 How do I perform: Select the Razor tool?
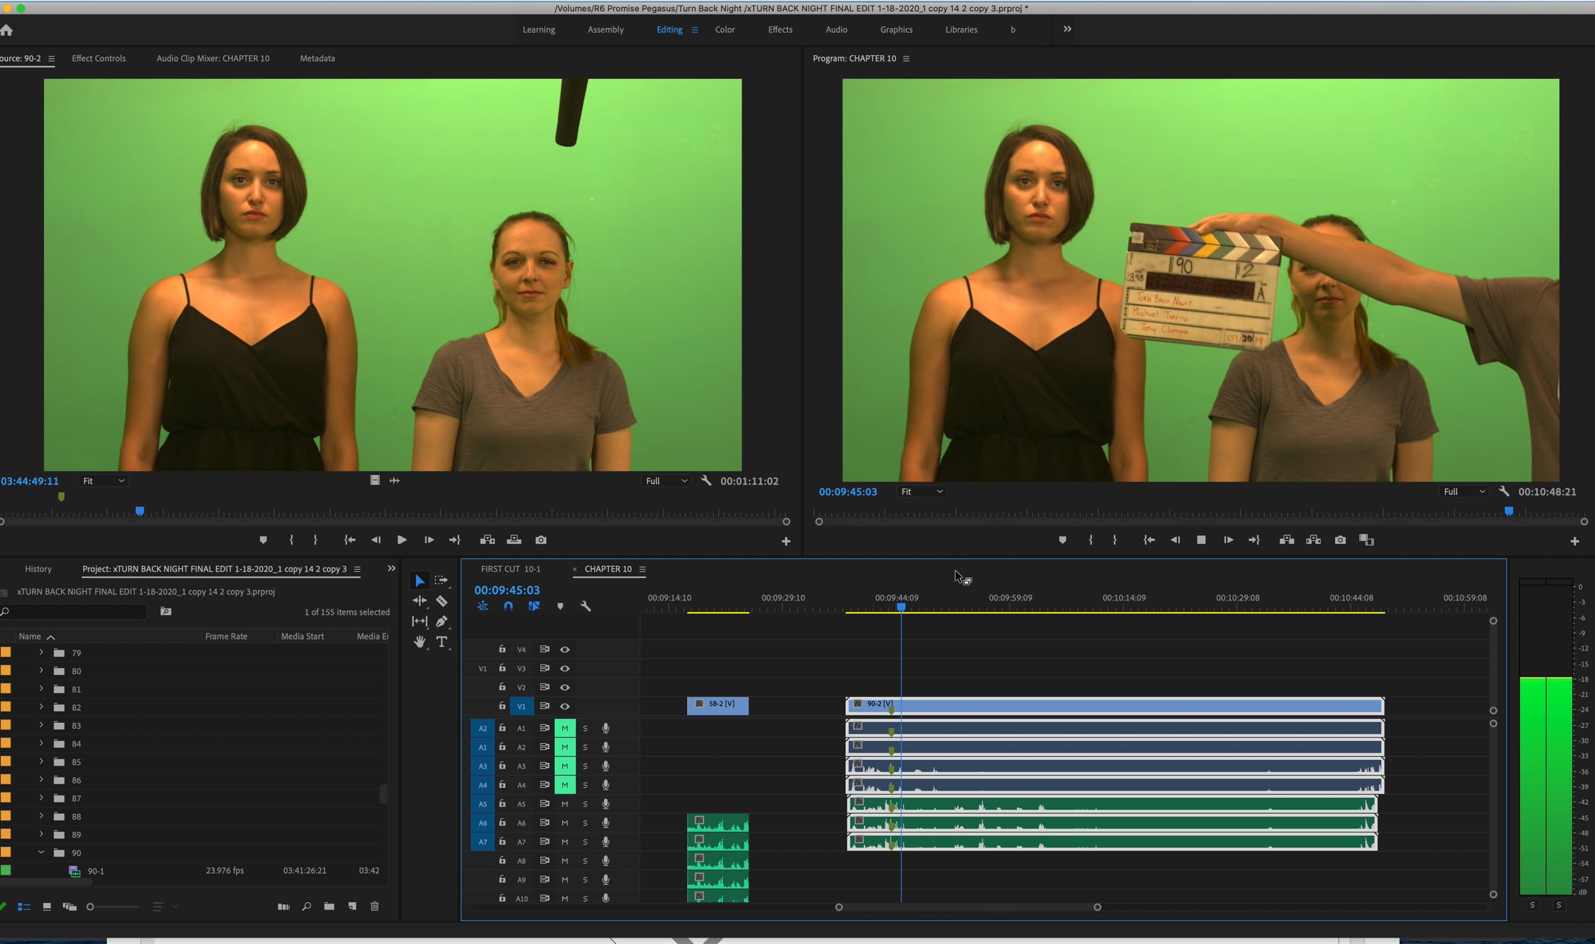click(x=441, y=601)
